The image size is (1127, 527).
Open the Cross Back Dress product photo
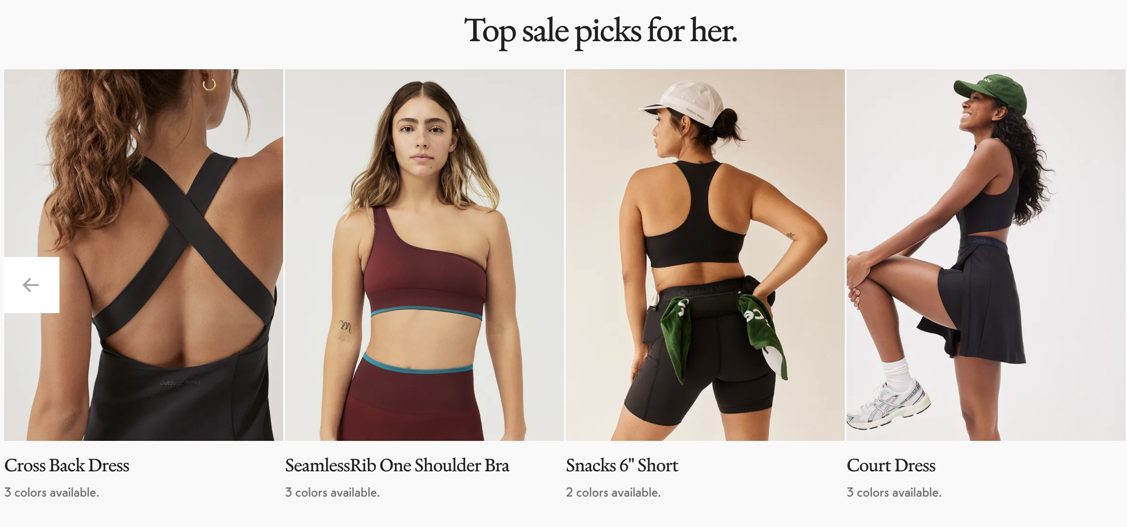tap(144, 255)
